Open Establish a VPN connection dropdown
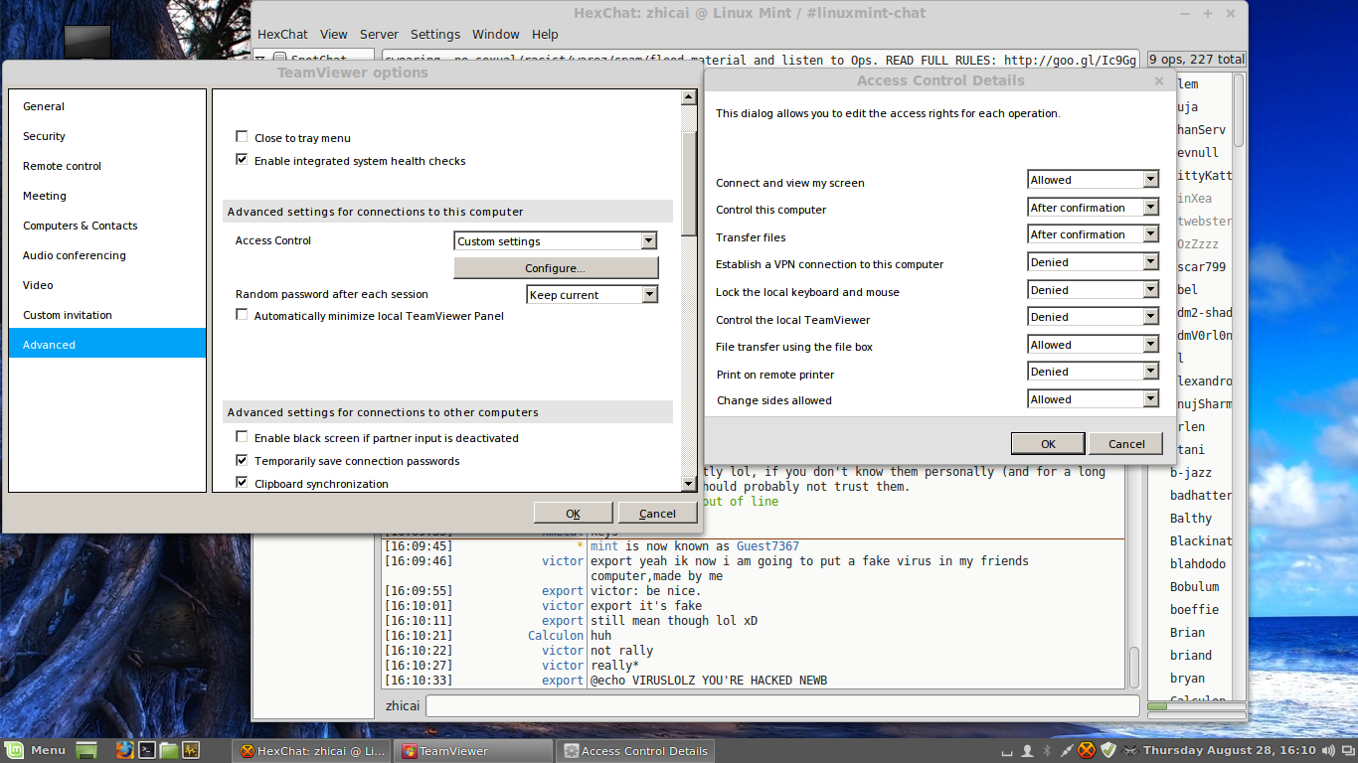 1094,262
